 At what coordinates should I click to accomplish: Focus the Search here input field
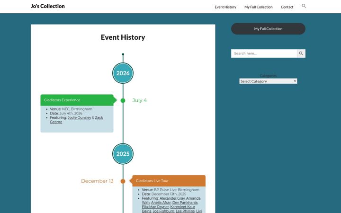tap(264, 53)
